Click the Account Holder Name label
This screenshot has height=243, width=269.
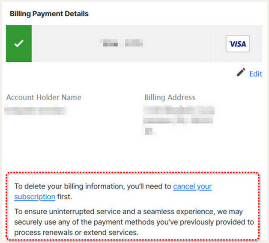point(44,97)
